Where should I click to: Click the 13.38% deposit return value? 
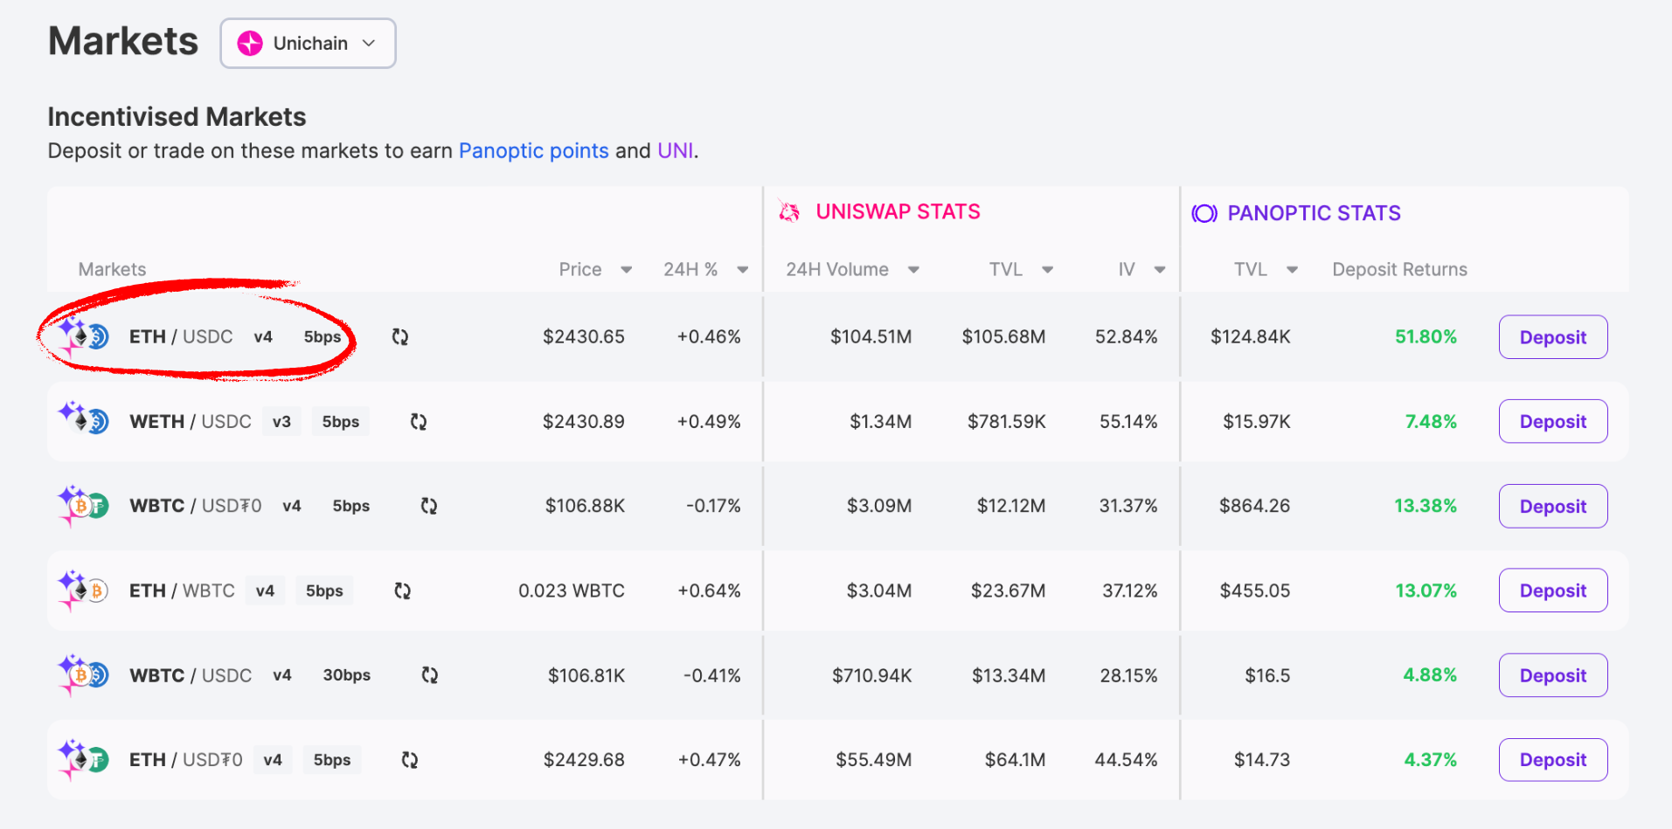click(x=1426, y=506)
